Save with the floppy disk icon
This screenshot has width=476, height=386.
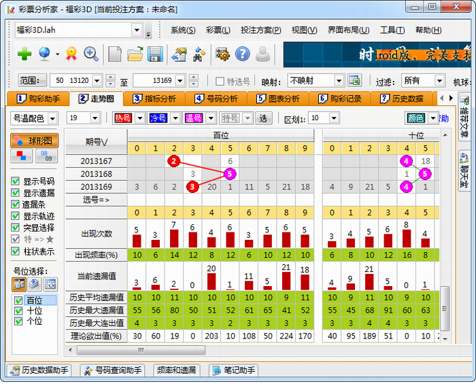[155, 54]
